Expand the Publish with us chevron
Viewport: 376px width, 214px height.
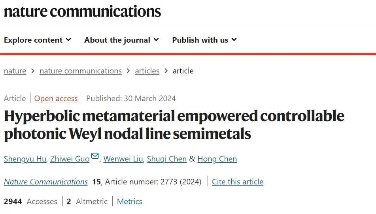(x=234, y=39)
